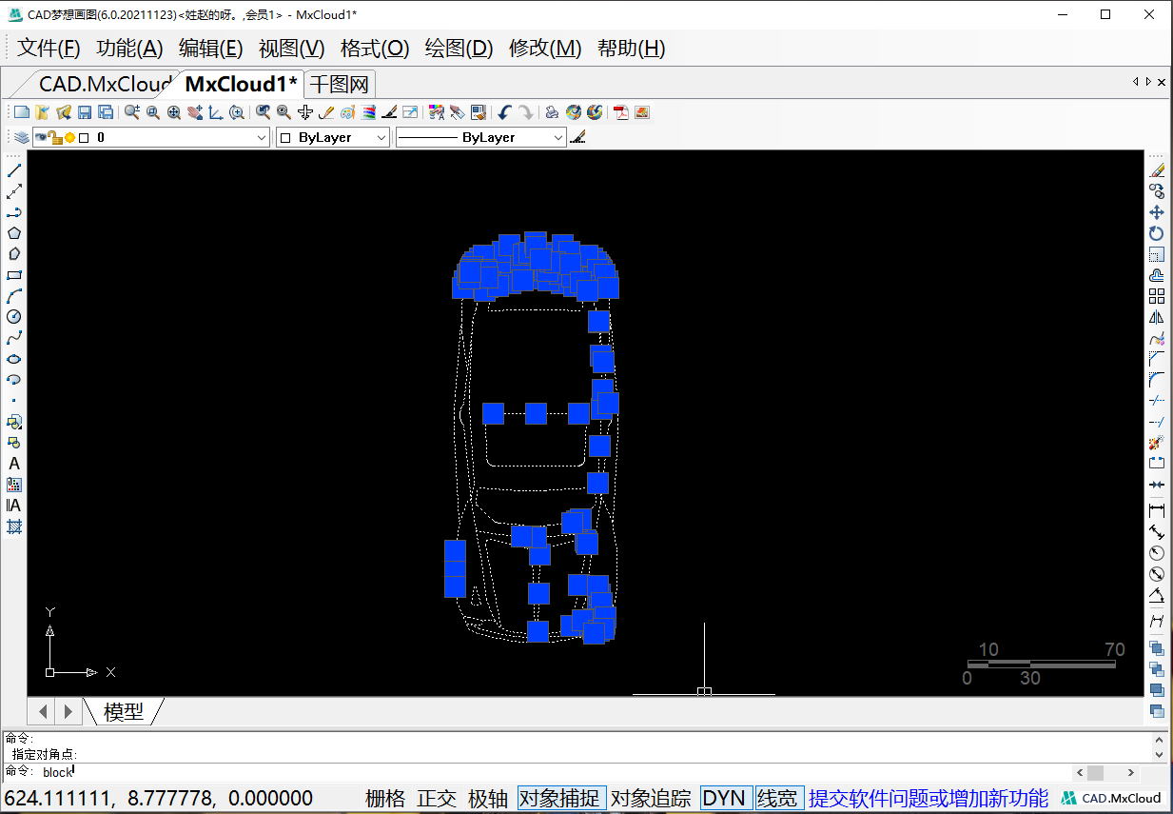Select the Arc drawing tool
The width and height of the screenshot is (1173, 814).
[x=14, y=296]
